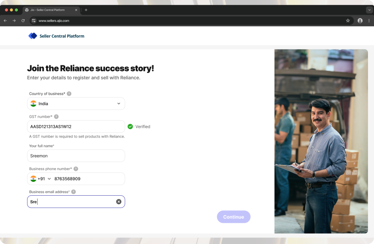Screen dimensions: 374x244
Task: Click the Business email address input
Action: tap(76, 202)
